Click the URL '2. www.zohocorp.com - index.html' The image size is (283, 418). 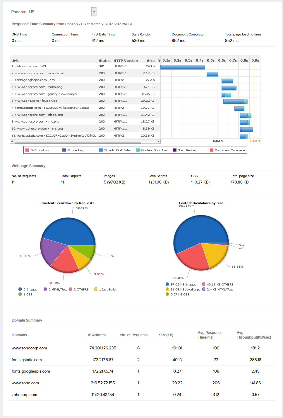click(x=37, y=73)
